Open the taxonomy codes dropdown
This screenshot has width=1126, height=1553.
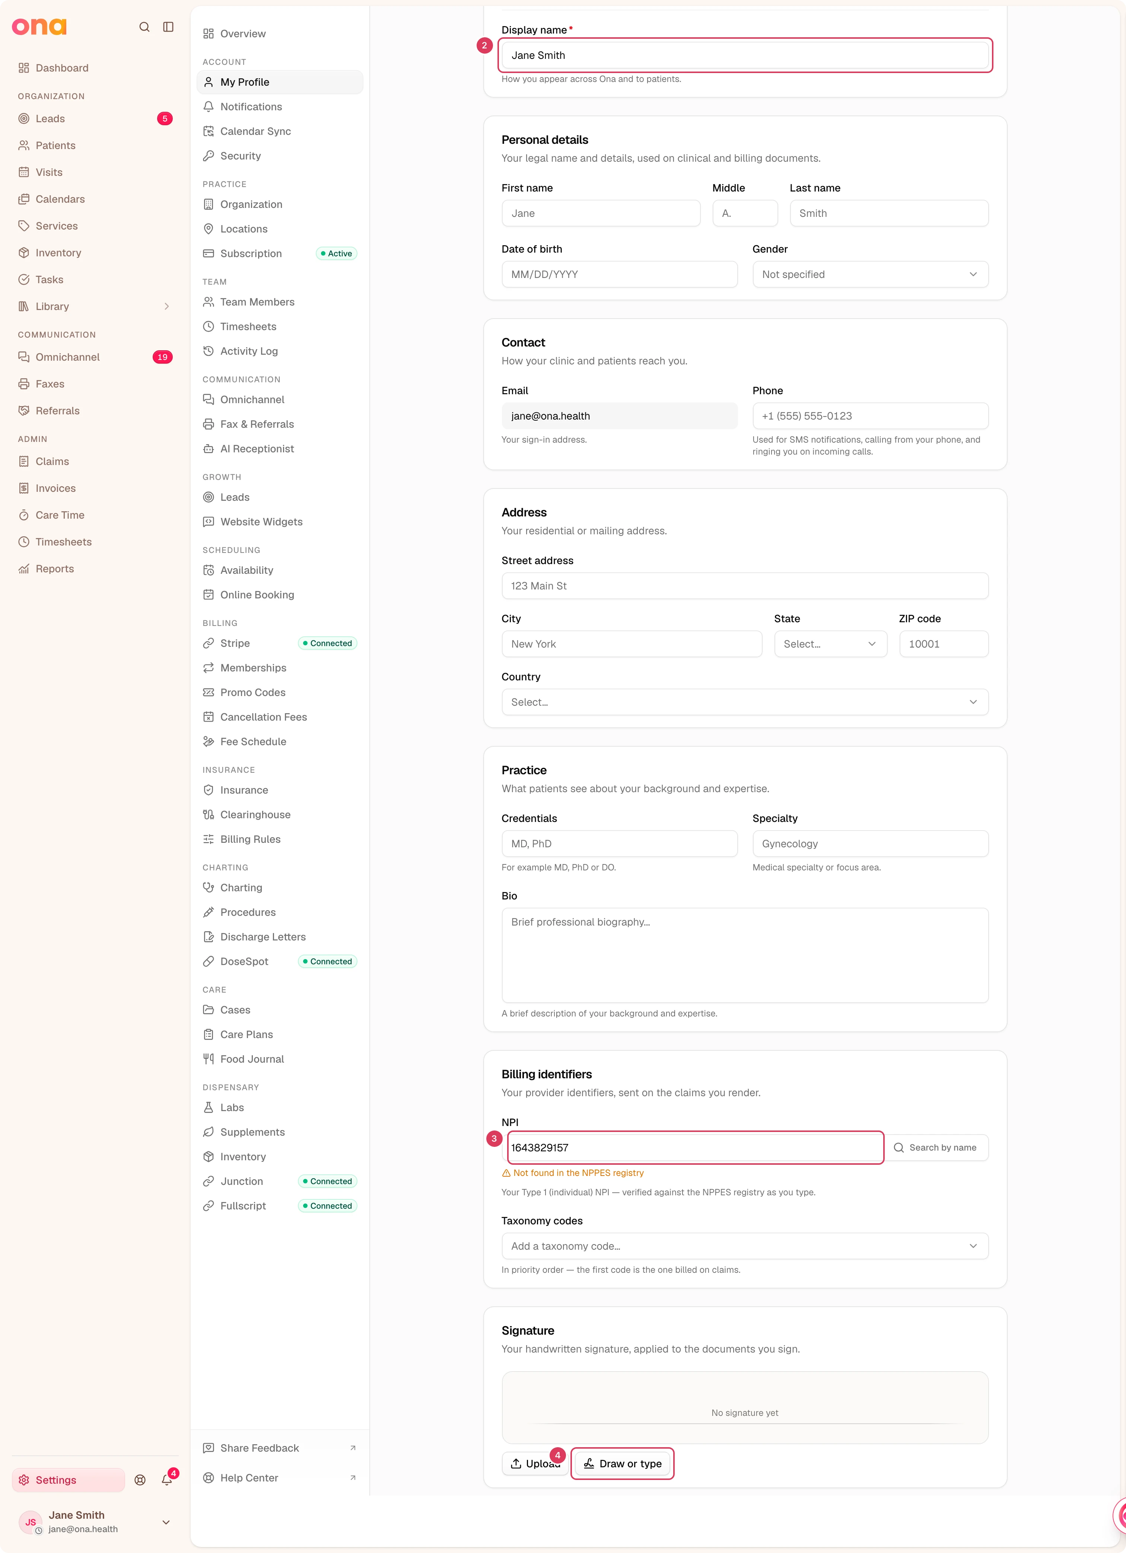745,1246
